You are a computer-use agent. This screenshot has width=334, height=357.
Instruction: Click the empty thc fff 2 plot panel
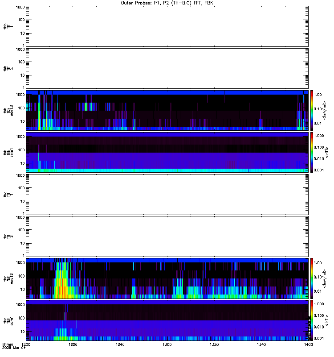[167, 237]
